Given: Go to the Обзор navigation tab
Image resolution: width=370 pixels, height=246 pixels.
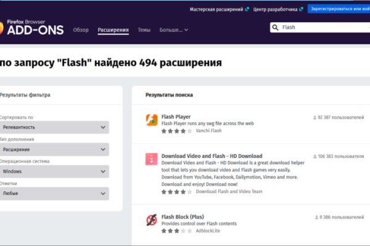Looking at the screenshot, I should pos(81,30).
